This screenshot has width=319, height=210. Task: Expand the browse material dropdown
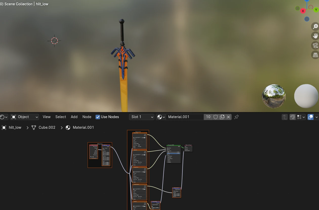pos(161,117)
